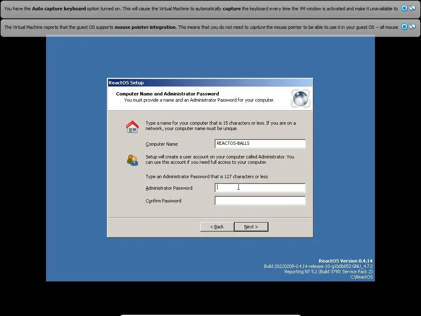
Task: Click the "Reporting NT 5.2" build line
Action: point(328,272)
